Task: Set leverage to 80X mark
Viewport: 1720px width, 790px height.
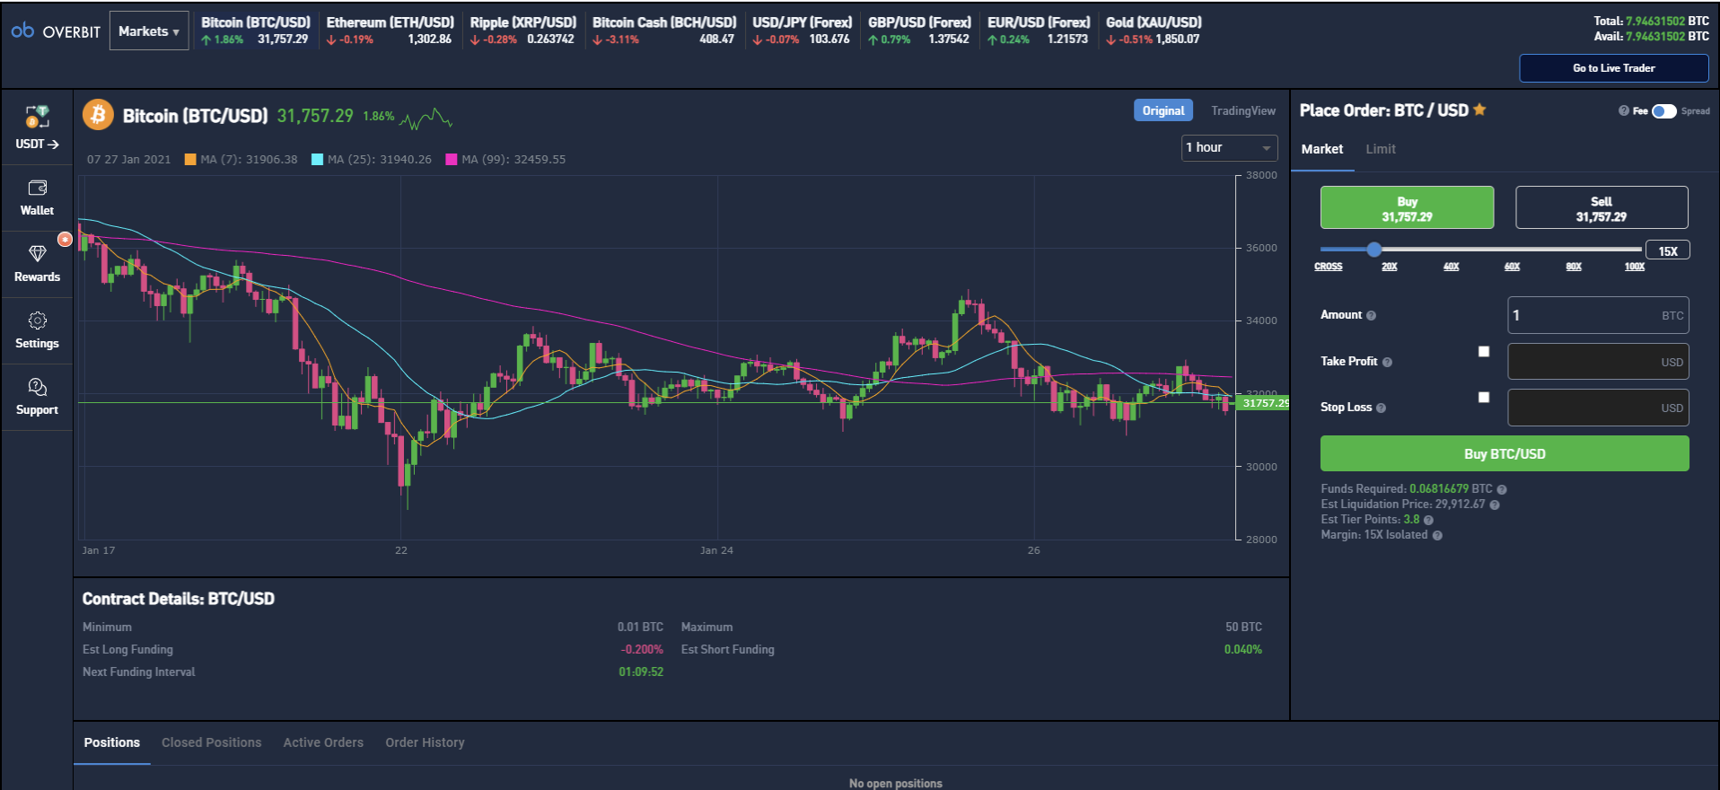Action: [1574, 267]
